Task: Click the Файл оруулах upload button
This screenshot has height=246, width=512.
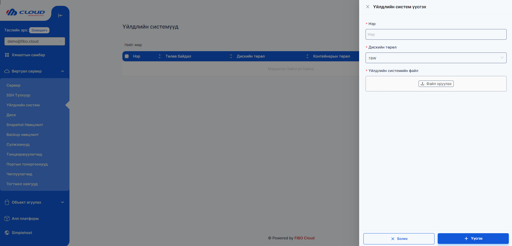Action: click(436, 84)
